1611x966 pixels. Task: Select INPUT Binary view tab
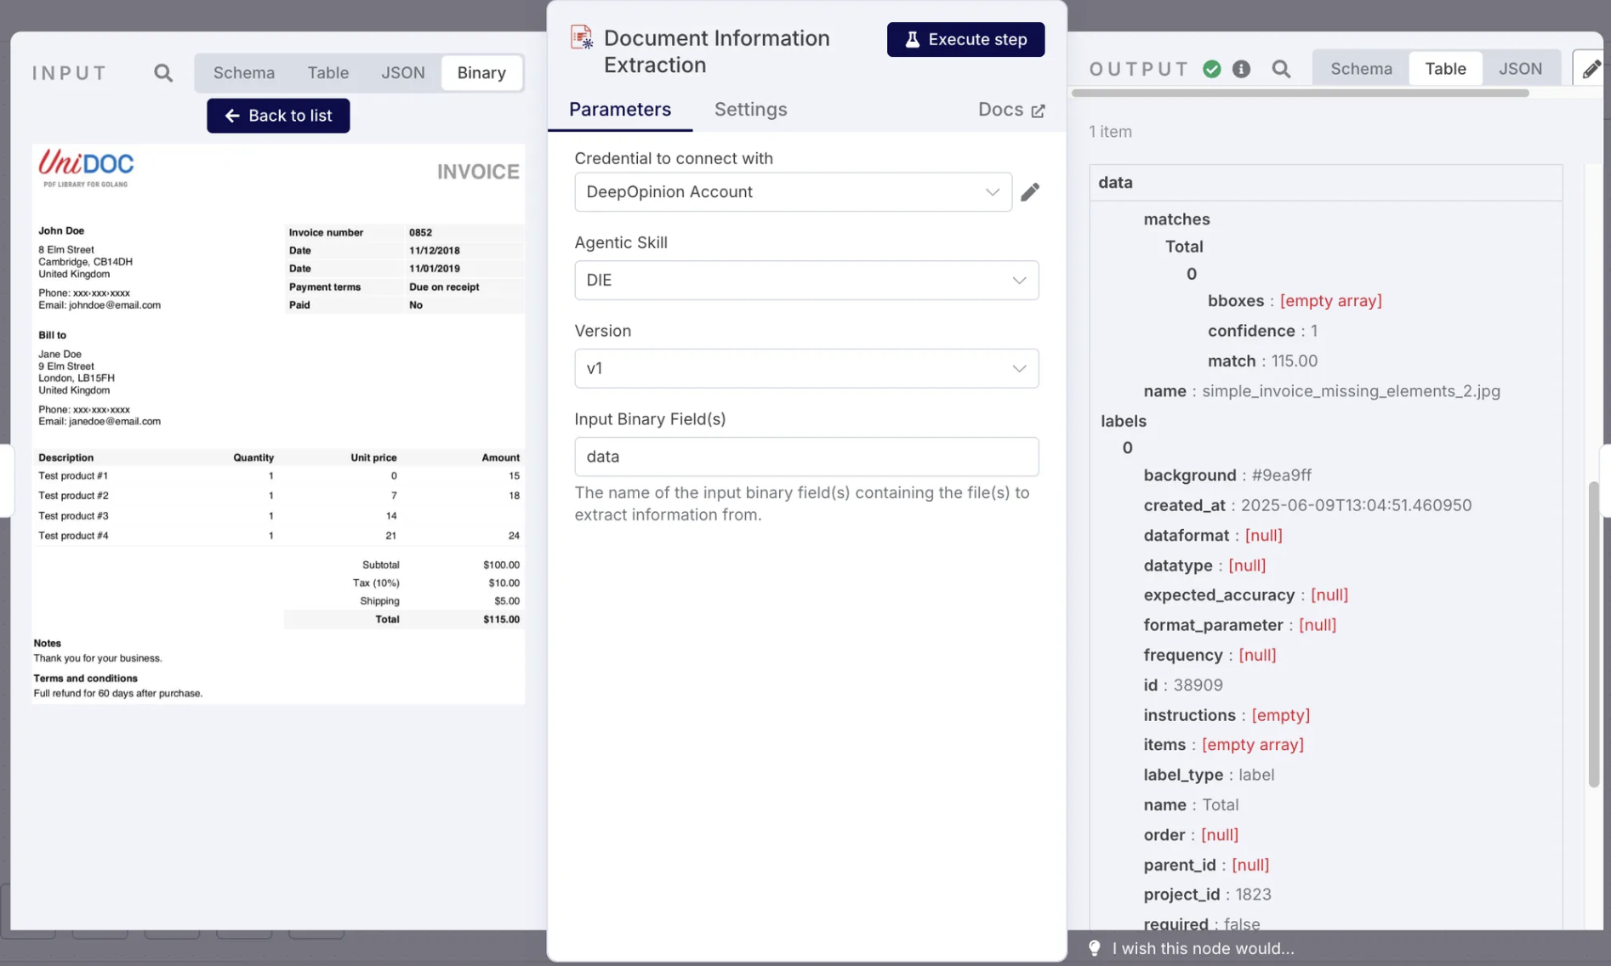coord(481,73)
